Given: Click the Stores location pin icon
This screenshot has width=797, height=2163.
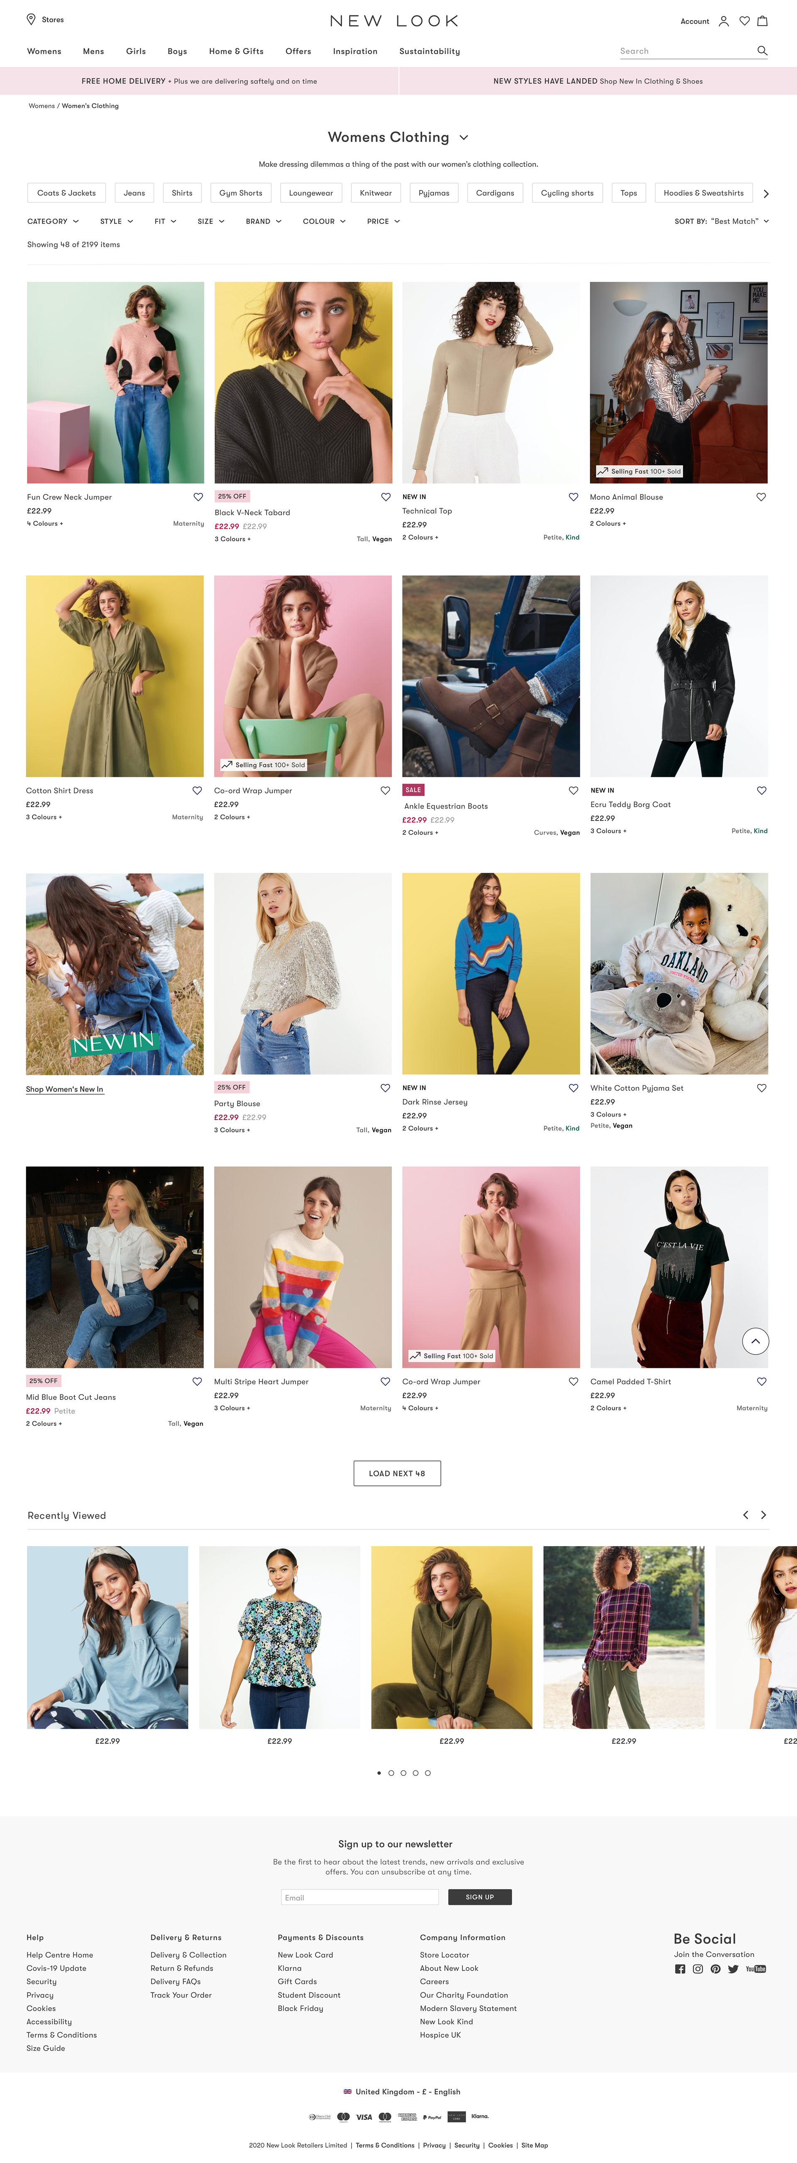Looking at the screenshot, I should click(x=31, y=19).
